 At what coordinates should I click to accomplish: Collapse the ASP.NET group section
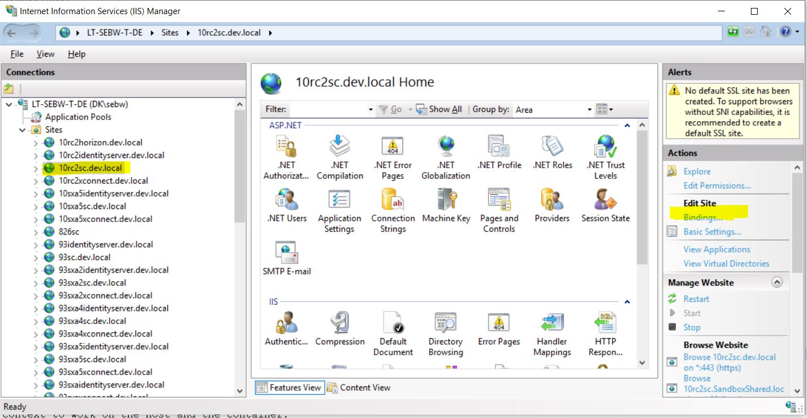click(x=627, y=125)
